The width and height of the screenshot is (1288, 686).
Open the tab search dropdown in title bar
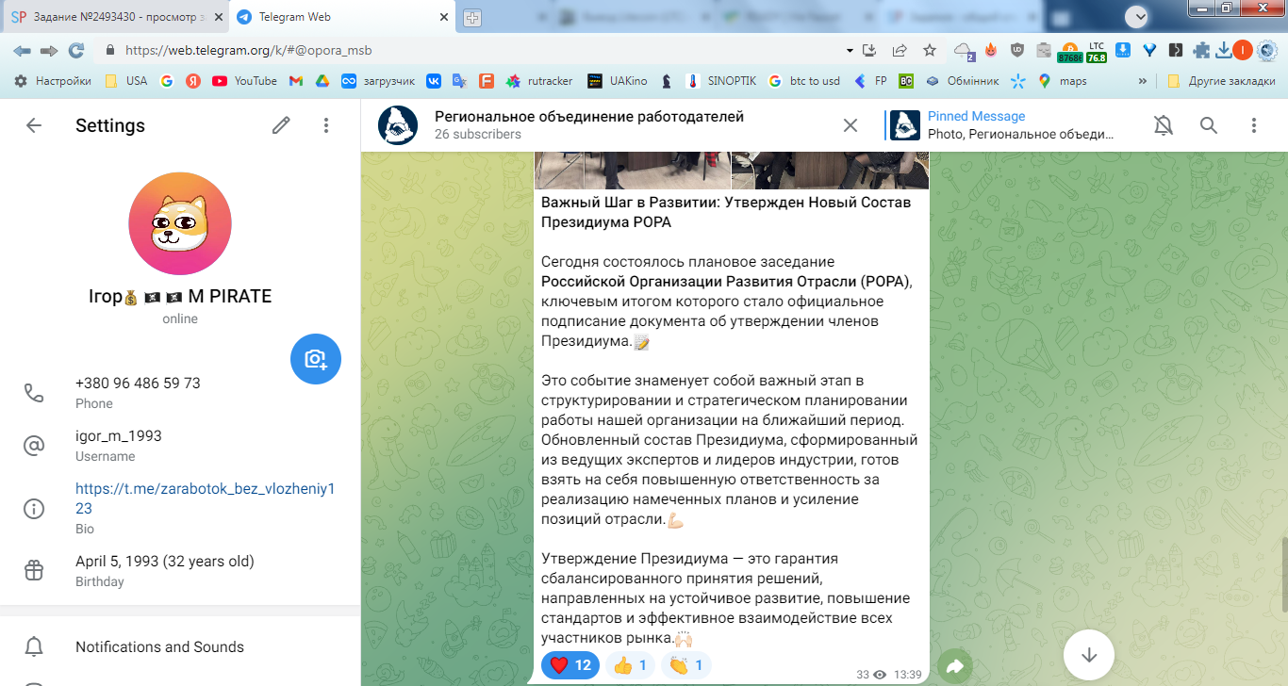tap(1136, 15)
